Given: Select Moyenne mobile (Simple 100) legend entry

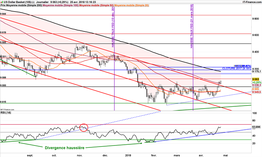Looking at the screenshot, I should click(60, 5).
